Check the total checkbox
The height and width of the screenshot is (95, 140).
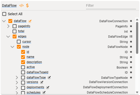pyautogui.click(x=14, y=31)
